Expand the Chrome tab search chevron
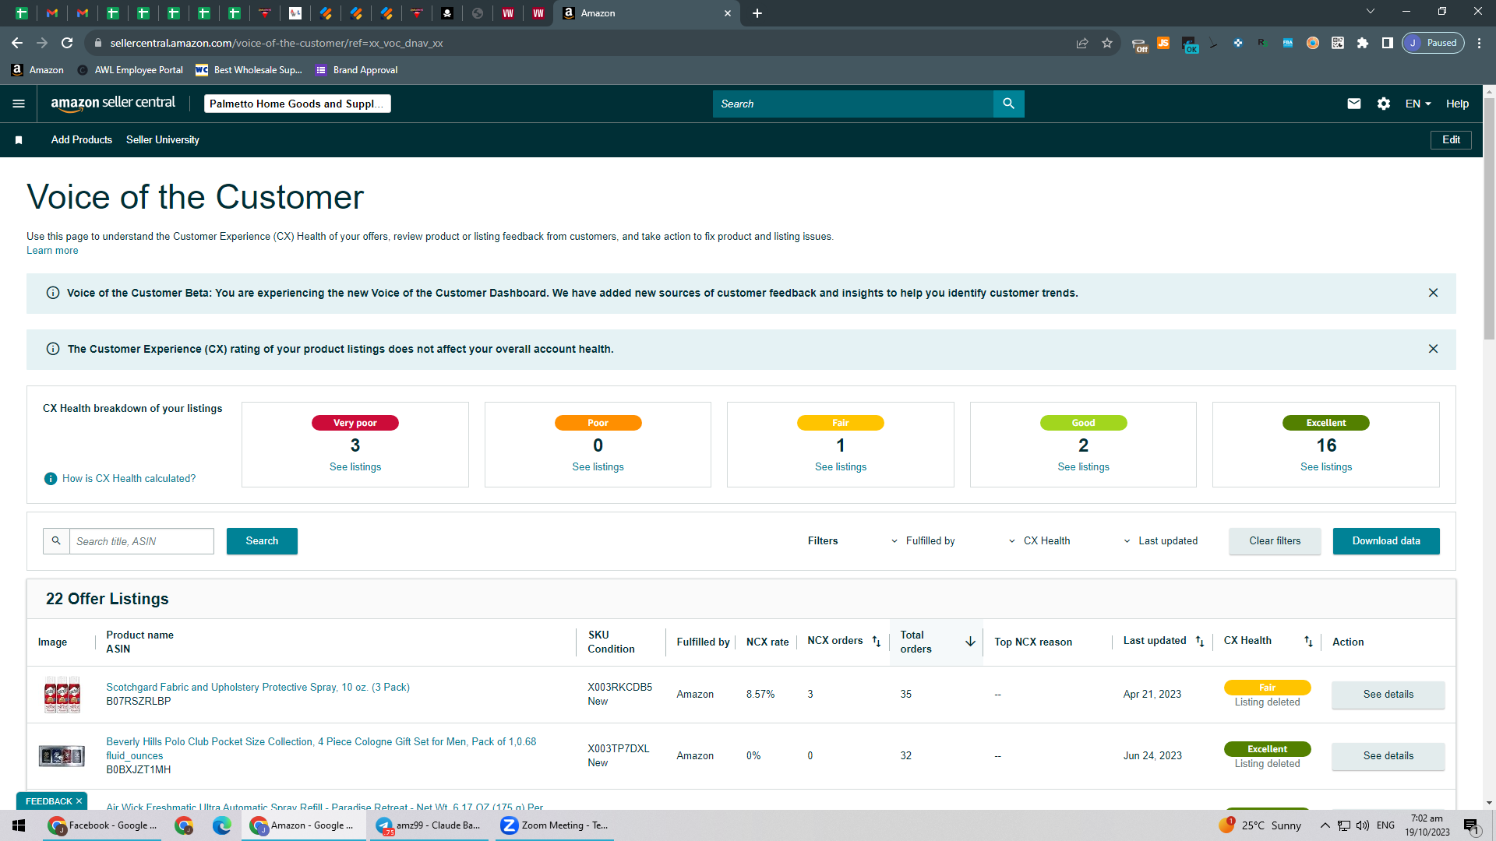The height and width of the screenshot is (841, 1496). (1371, 12)
